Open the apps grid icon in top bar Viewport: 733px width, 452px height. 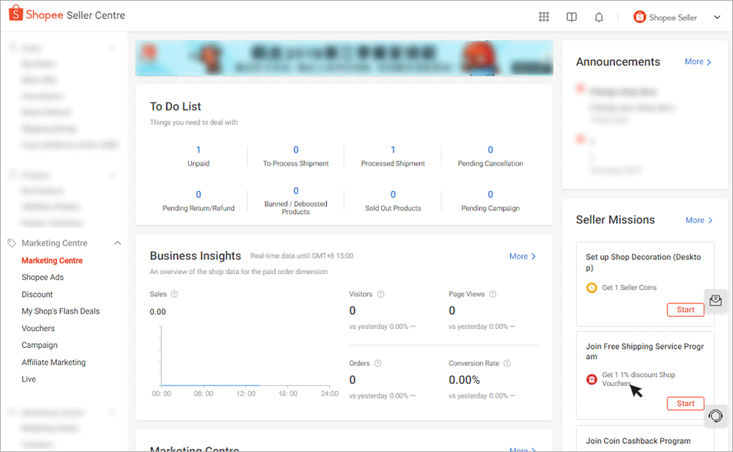(x=544, y=16)
